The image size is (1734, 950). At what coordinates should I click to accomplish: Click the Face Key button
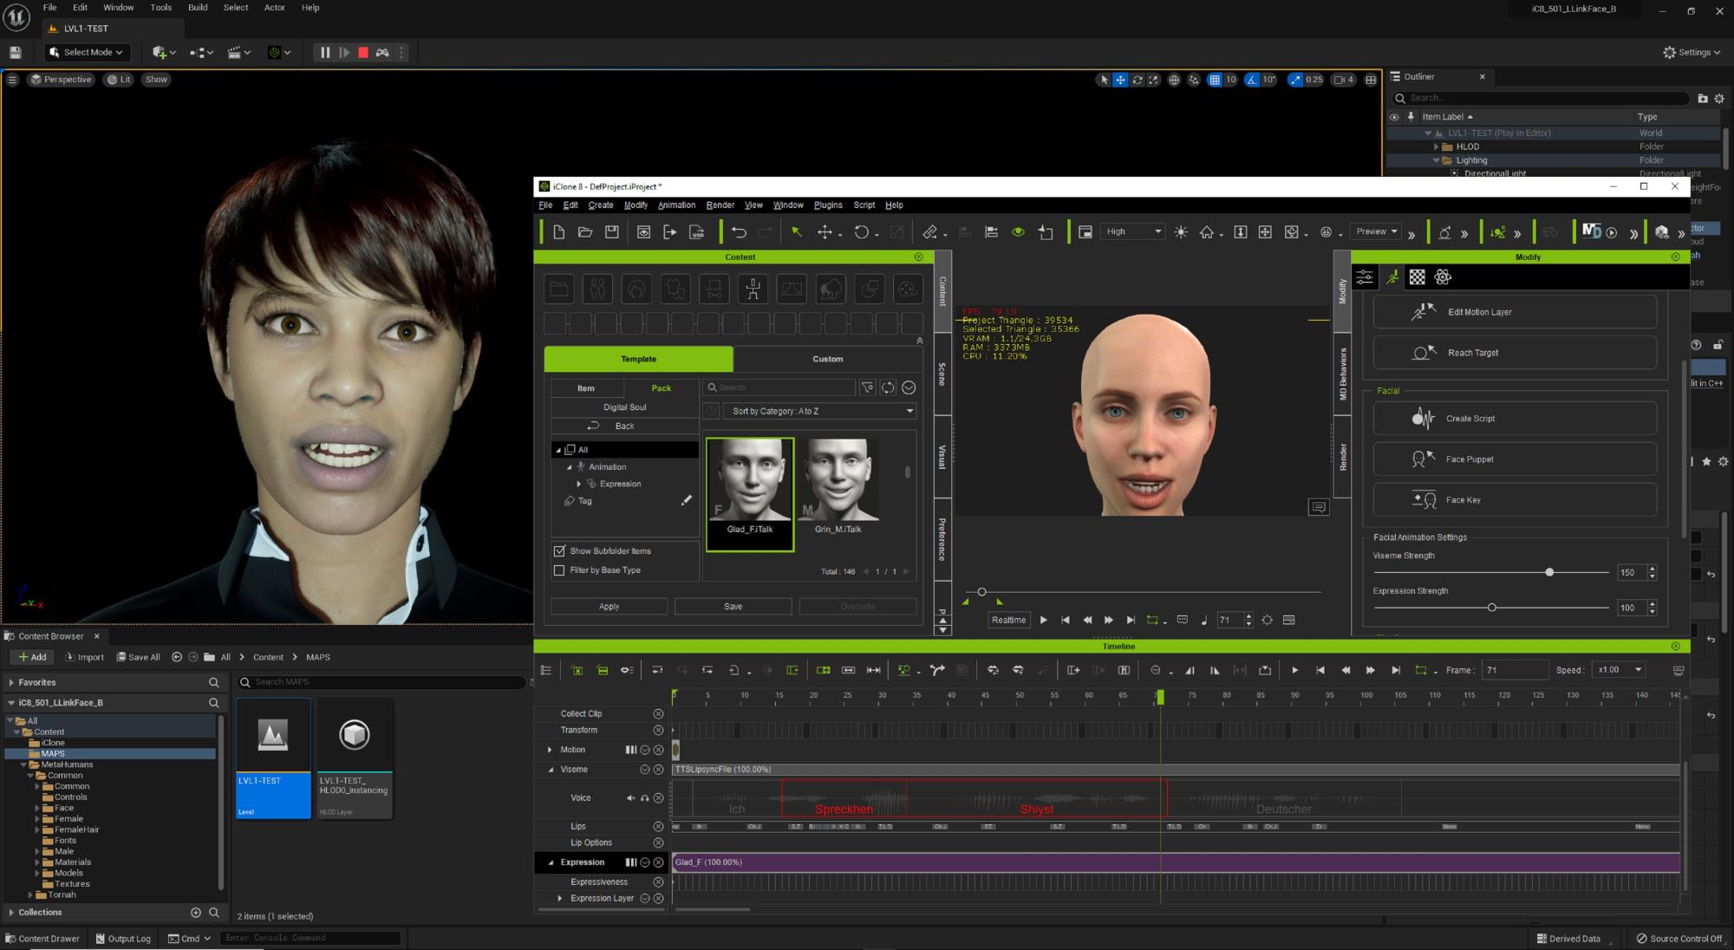tap(1515, 500)
